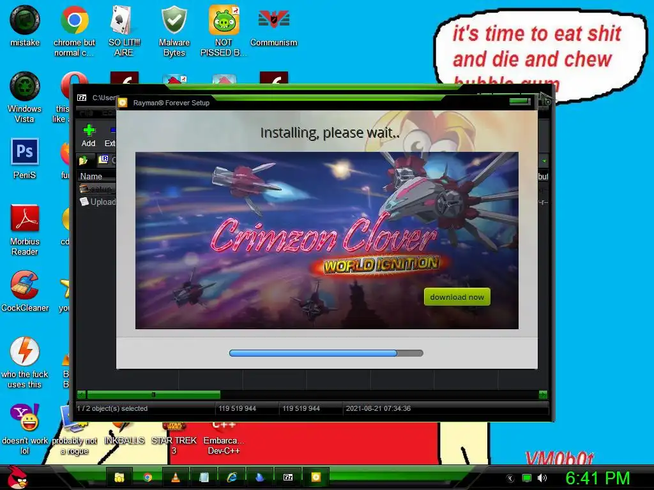654x490 pixels.
Task: Launch 'chrome but normal' Chrome shortcut
Action: coord(74,30)
